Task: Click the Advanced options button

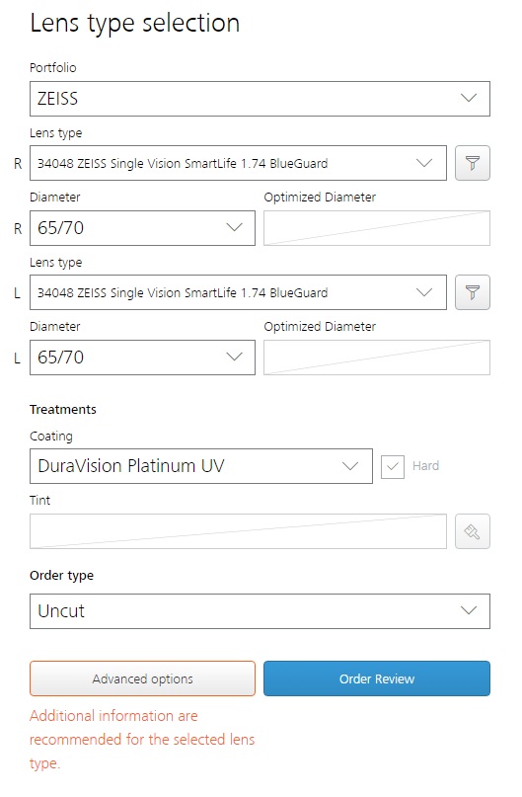Action: 143,678
